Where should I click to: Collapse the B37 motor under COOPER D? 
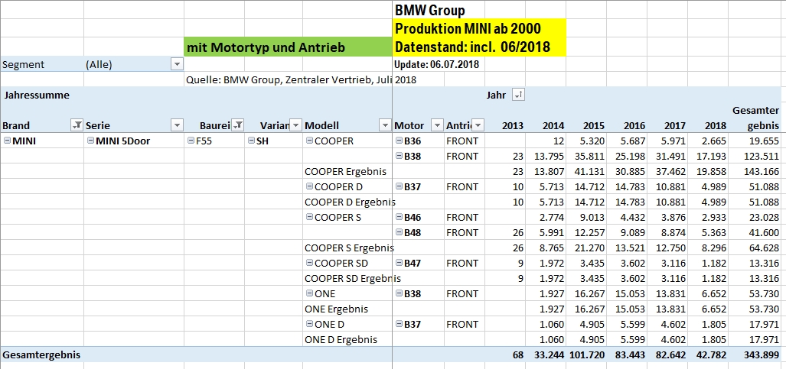399,186
